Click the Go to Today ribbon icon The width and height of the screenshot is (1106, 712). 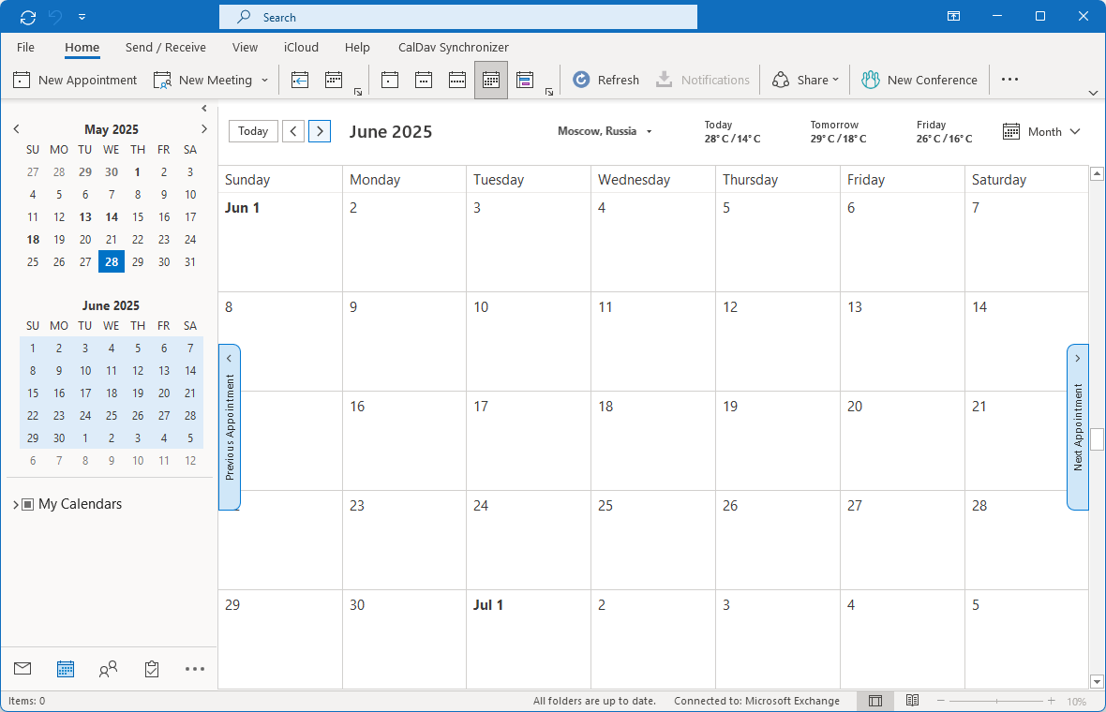(x=300, y=80)
